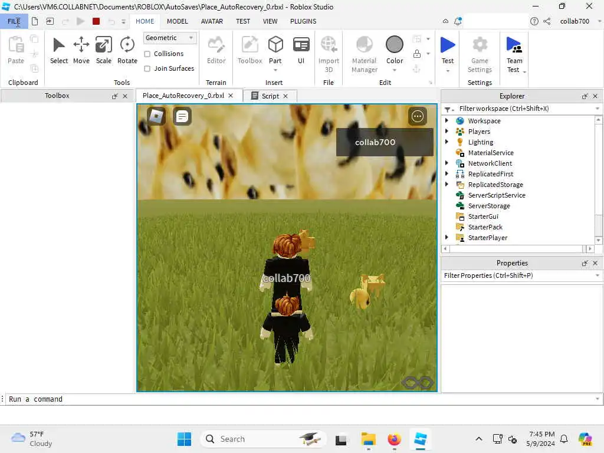Open the chat icon in viewport
604x453 pixels.
182,116
